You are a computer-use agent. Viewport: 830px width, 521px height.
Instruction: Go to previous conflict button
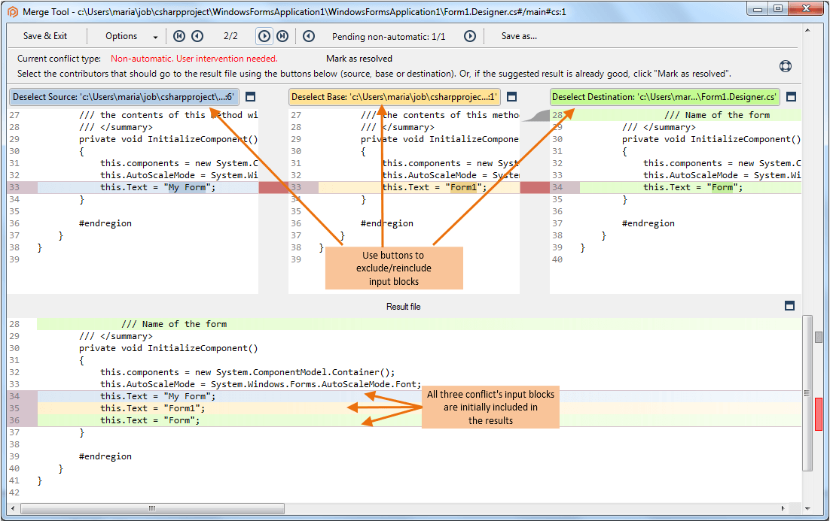[x=197, y=36]
